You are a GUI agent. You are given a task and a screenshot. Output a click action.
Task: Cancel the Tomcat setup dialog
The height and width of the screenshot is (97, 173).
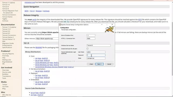(x=109, y=64)
